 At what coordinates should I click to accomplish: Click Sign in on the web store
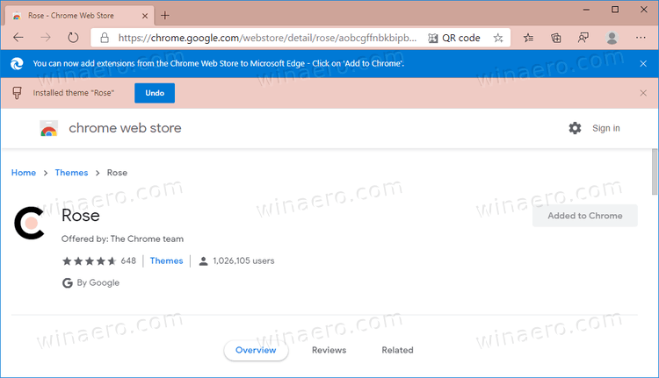pos(606,128)
